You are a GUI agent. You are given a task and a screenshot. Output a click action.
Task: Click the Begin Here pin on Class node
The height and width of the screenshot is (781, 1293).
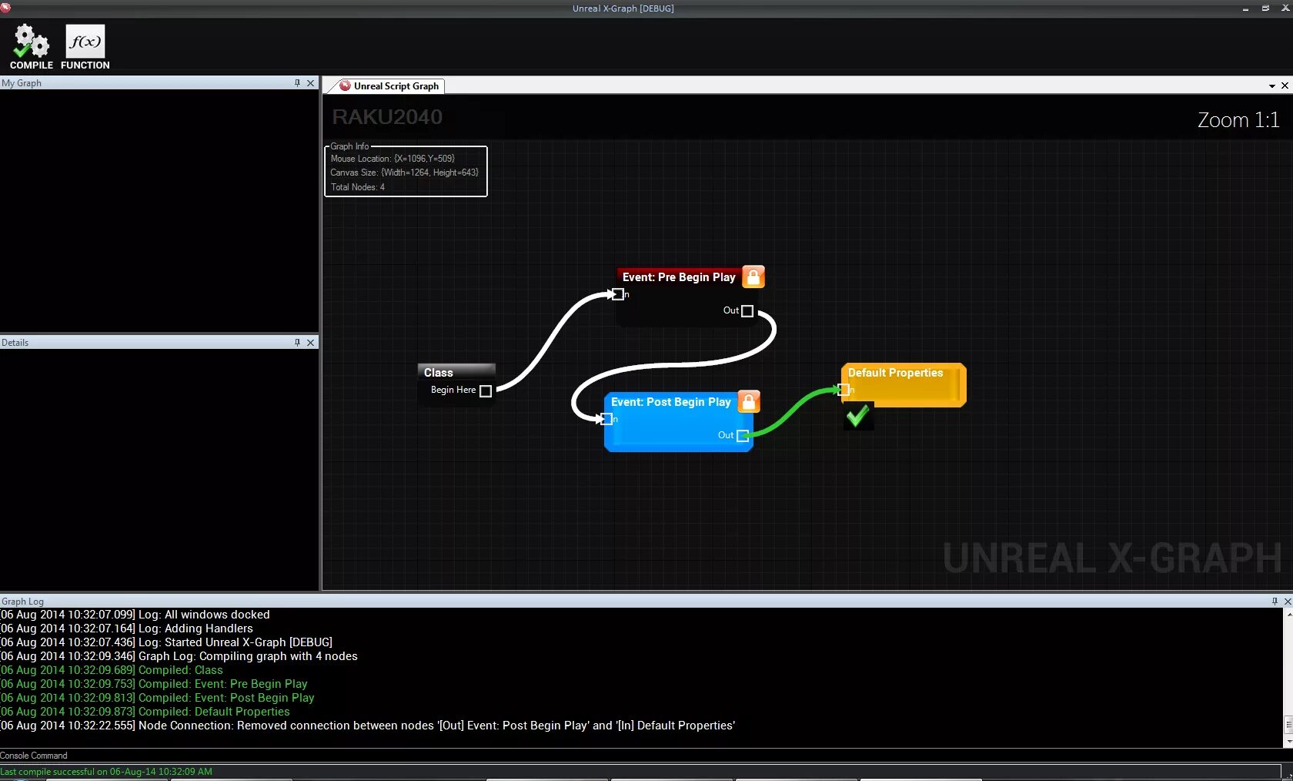pyautogui.click(x=486, y=390)
